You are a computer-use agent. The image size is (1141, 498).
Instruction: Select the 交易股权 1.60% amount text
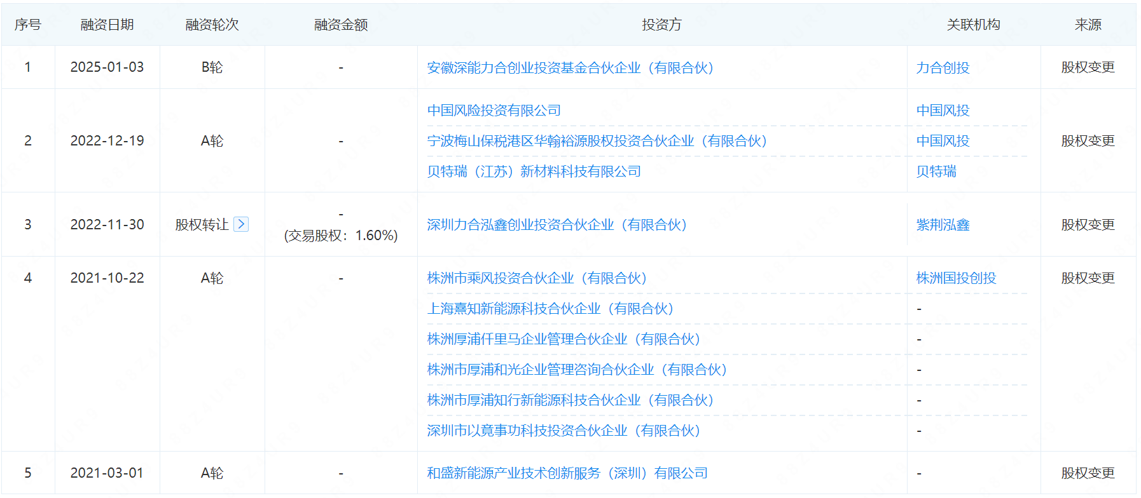click(341, 236)
